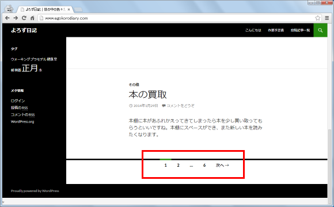Open the Proudly powered by WordPress link
Image resolution: width=334 pixels, height=207 pixels.
[x=35, y=191]
